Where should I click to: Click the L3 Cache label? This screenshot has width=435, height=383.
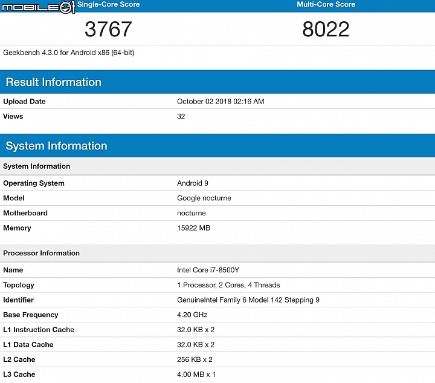(19, 375)
